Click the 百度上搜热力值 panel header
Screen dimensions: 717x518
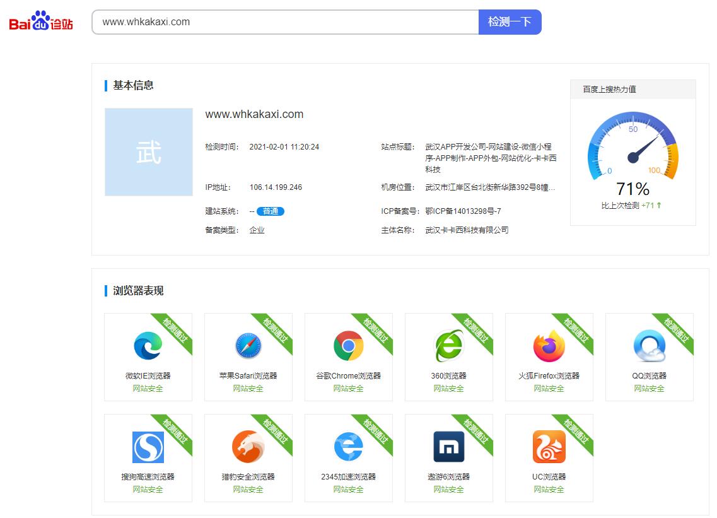point(633,89)
